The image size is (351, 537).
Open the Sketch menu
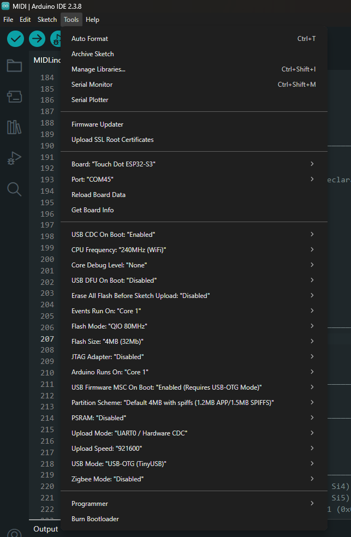47,20
